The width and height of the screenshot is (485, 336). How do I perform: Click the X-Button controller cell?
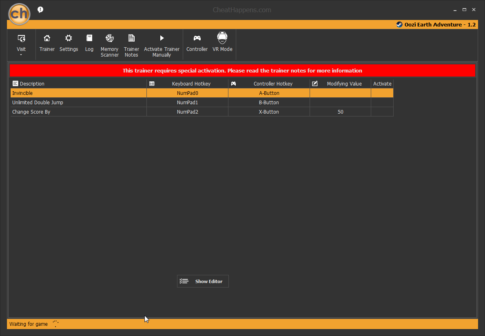pos(269,112)
